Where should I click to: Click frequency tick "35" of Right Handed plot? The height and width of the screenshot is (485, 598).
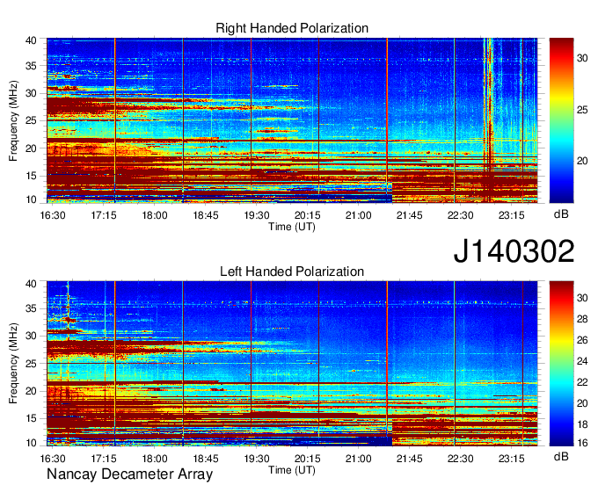click(x=31, y=66)
